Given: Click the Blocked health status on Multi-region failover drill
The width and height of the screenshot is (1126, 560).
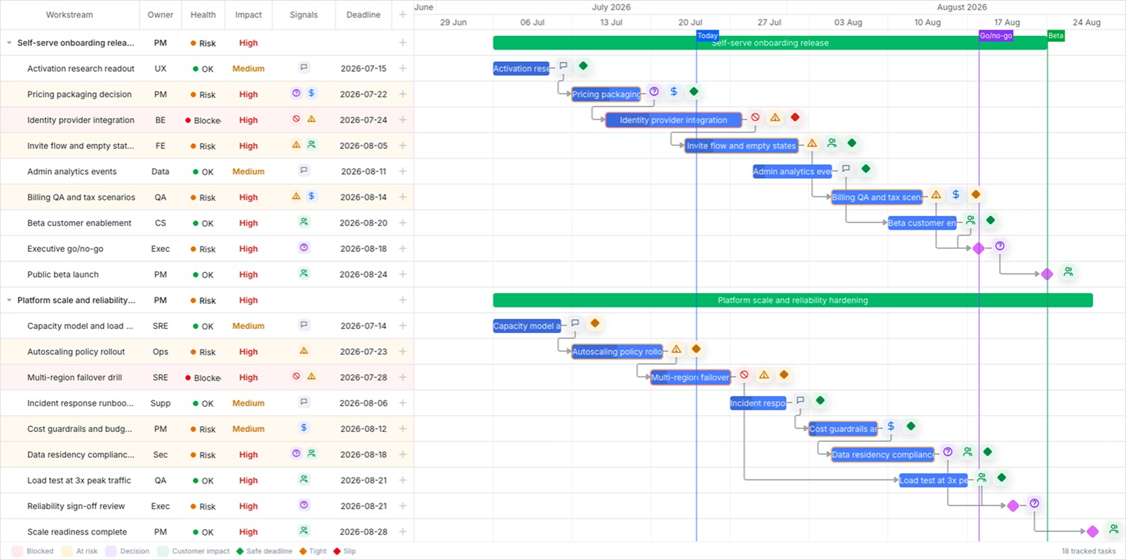Looking at the screenshot, I should point(203,377).
